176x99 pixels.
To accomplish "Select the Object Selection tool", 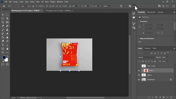I will tap(7, 18).
